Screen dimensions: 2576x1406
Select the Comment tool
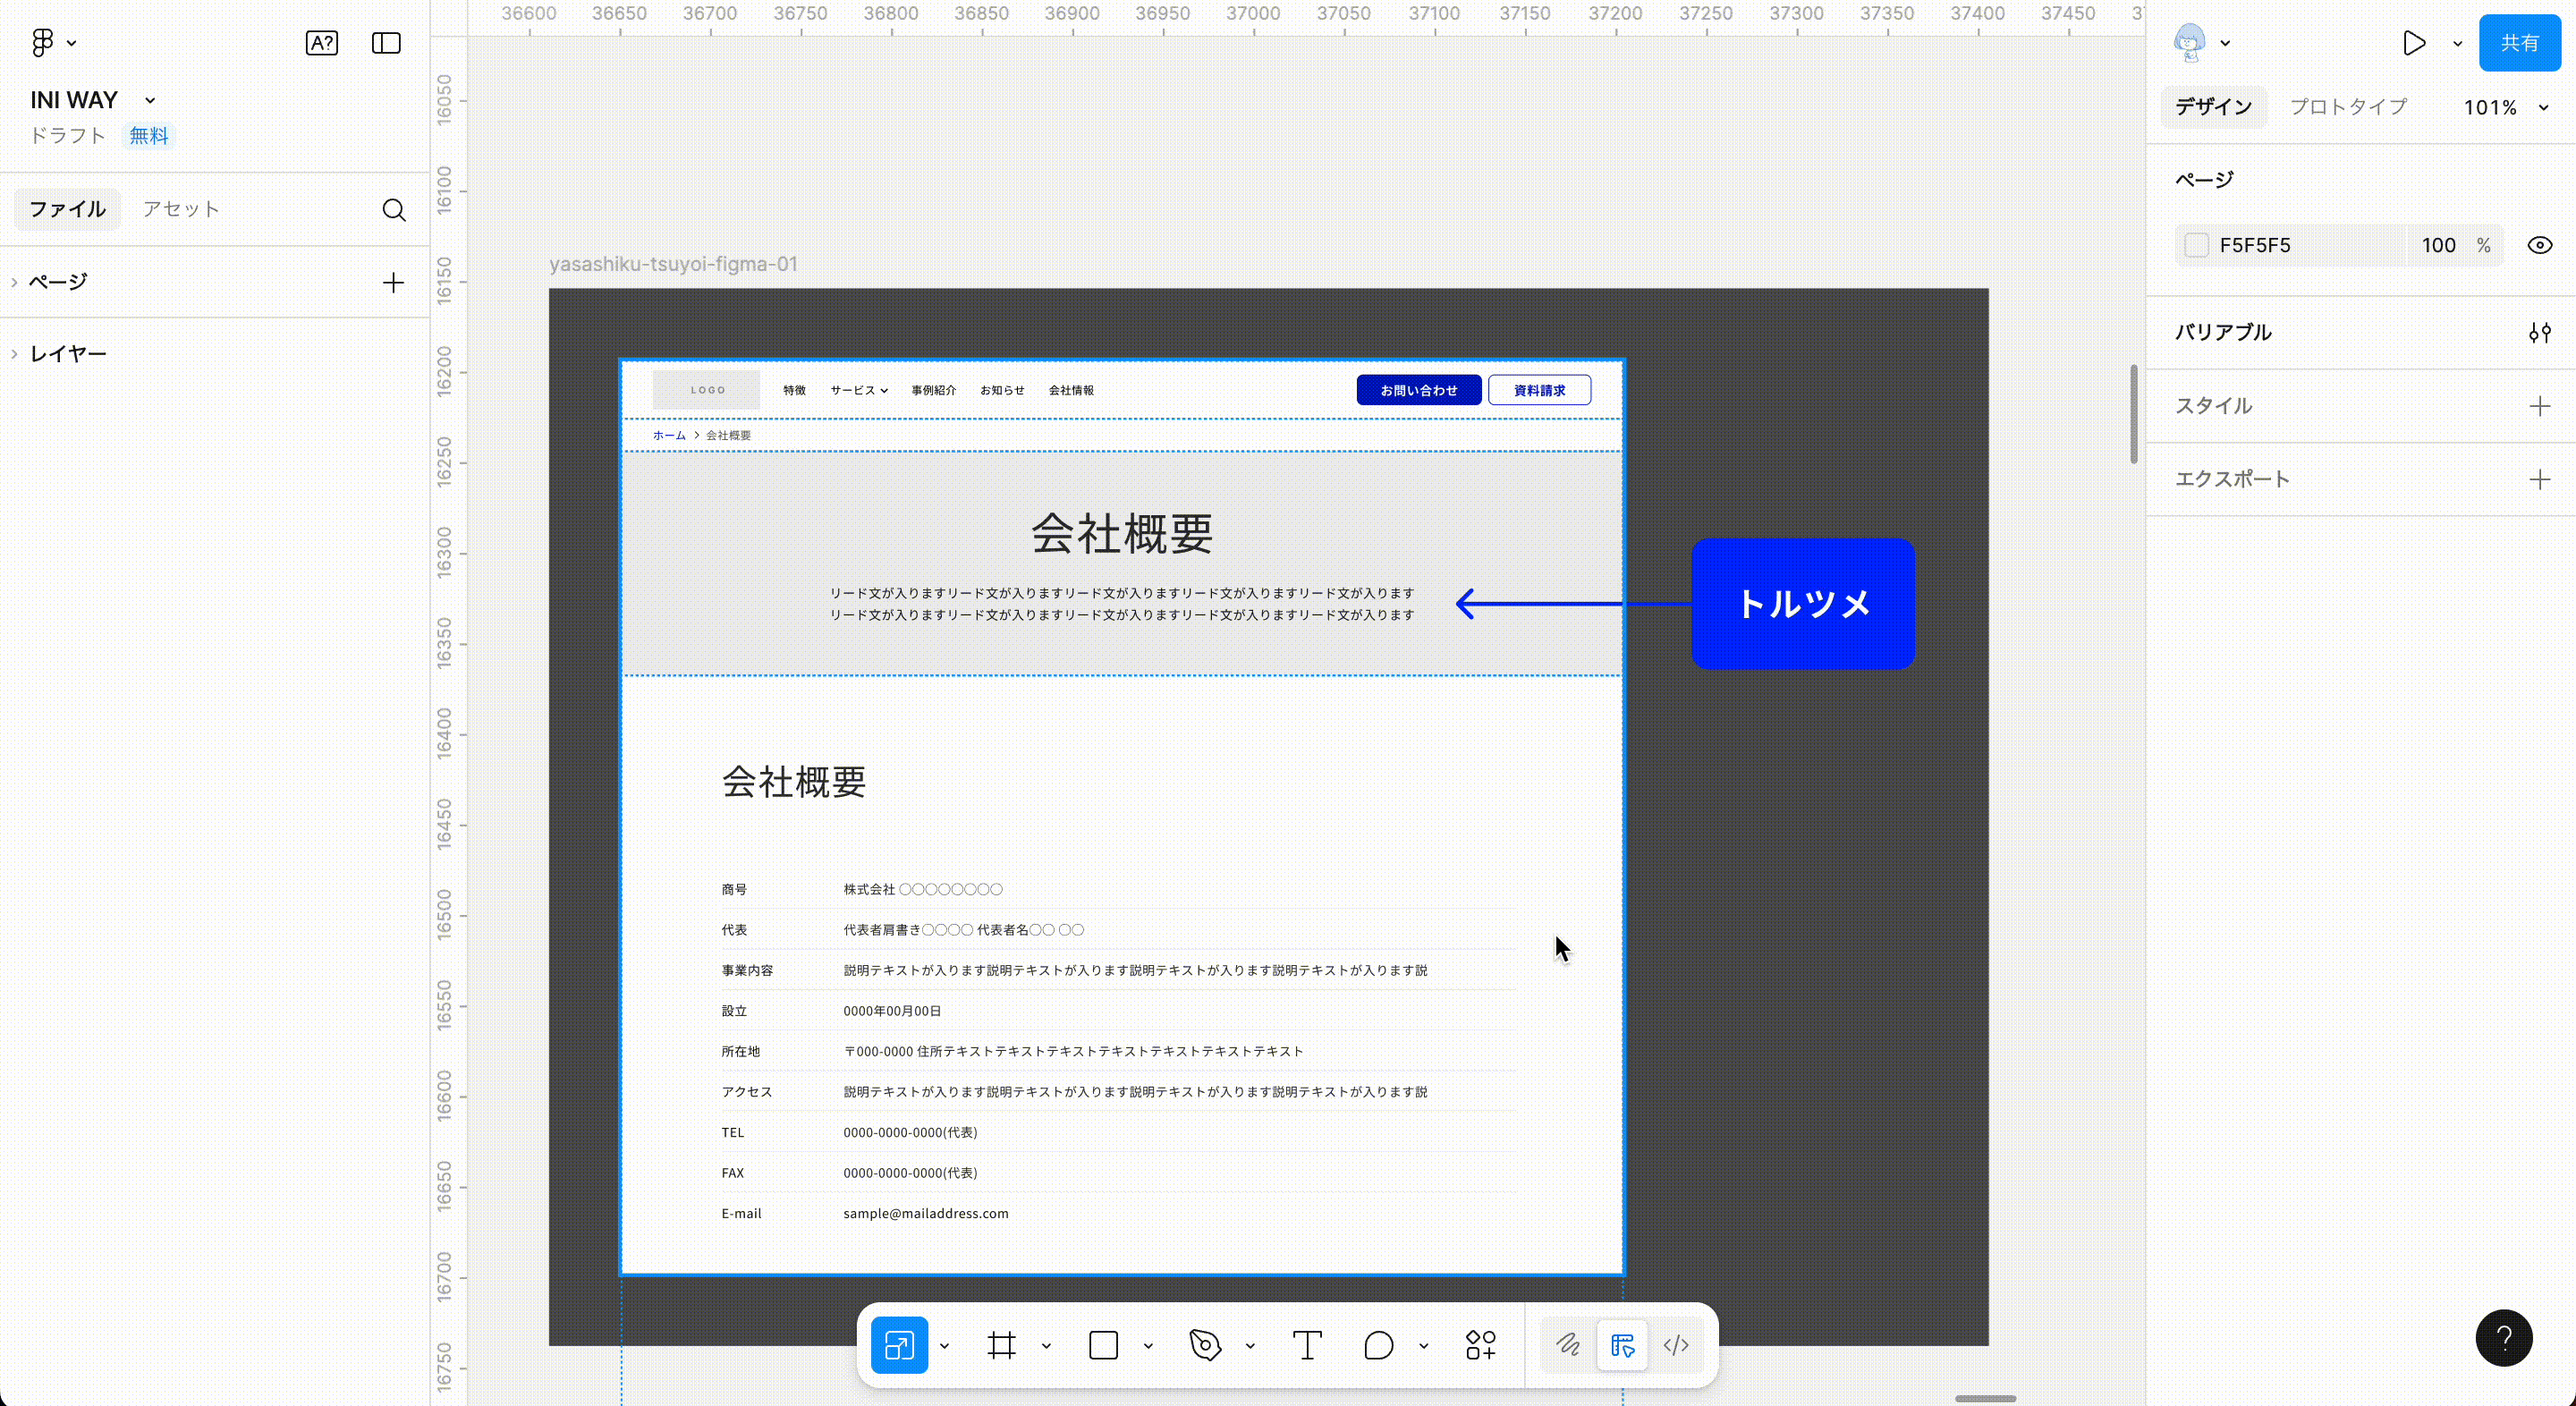click(1378, 1345)
